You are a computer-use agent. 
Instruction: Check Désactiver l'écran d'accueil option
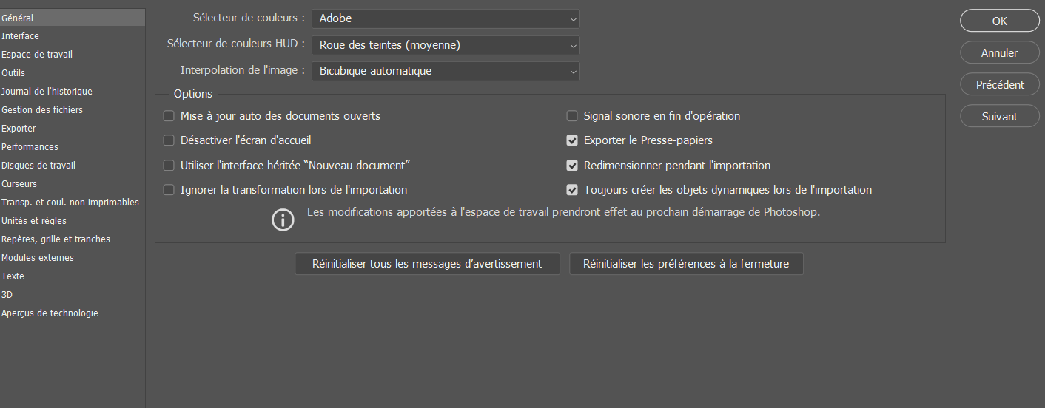coord(169,140)
